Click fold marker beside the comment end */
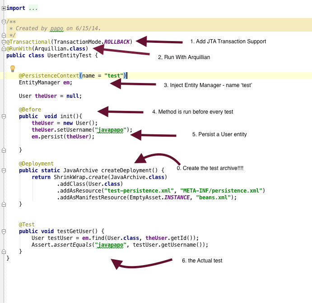The height and width of the screenshot is (303, 312). point(4,35)
